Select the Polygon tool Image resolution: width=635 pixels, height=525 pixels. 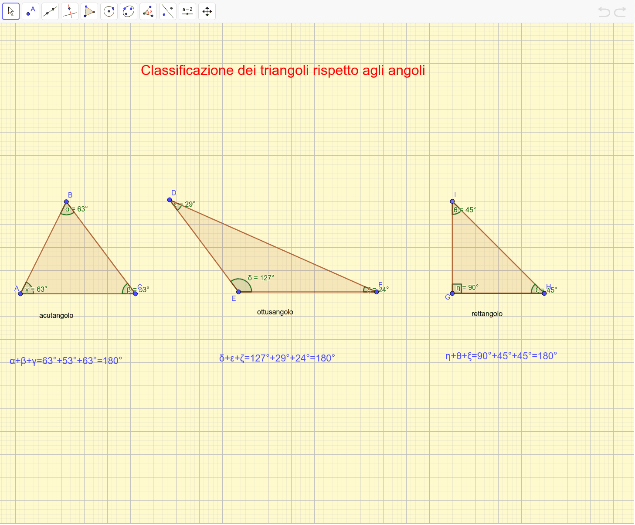point(89,11)
